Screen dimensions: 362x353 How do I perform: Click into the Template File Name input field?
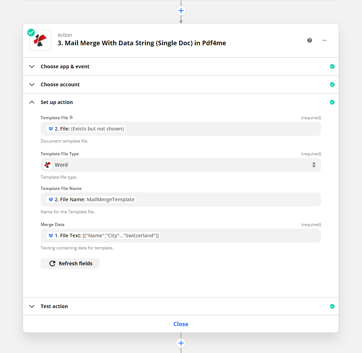(181, 199)
